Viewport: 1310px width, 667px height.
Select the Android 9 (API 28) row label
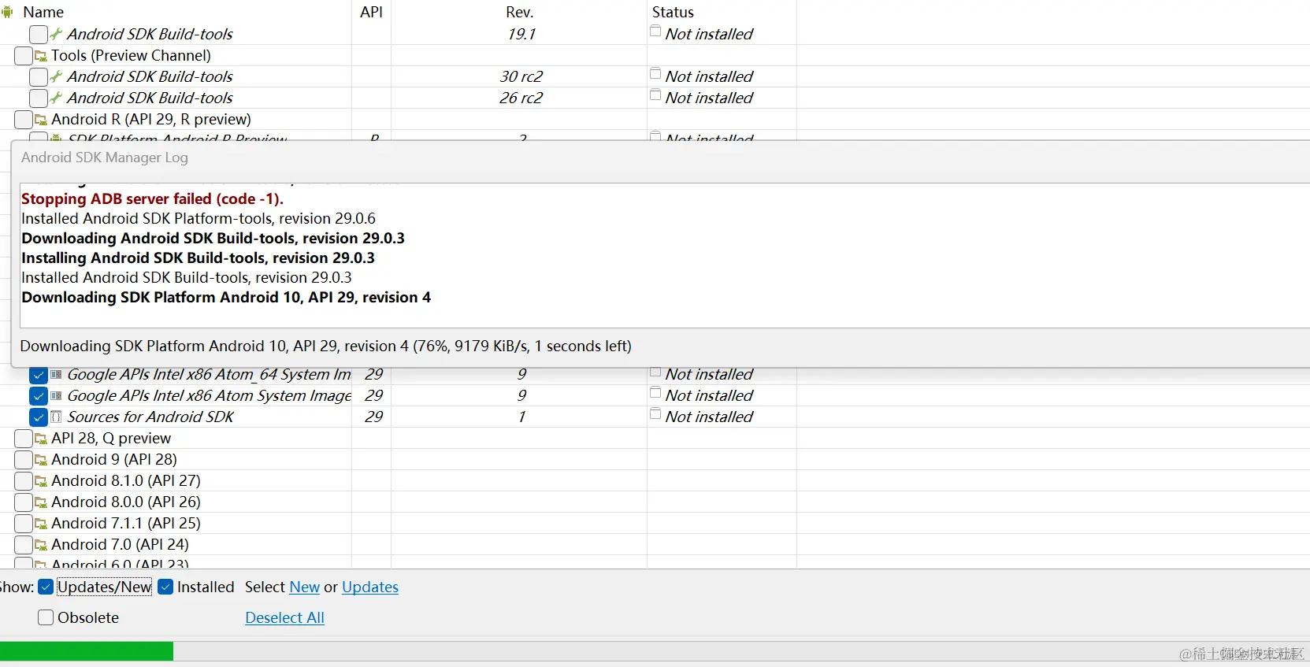pyautogui.click(x=114, y=459)
